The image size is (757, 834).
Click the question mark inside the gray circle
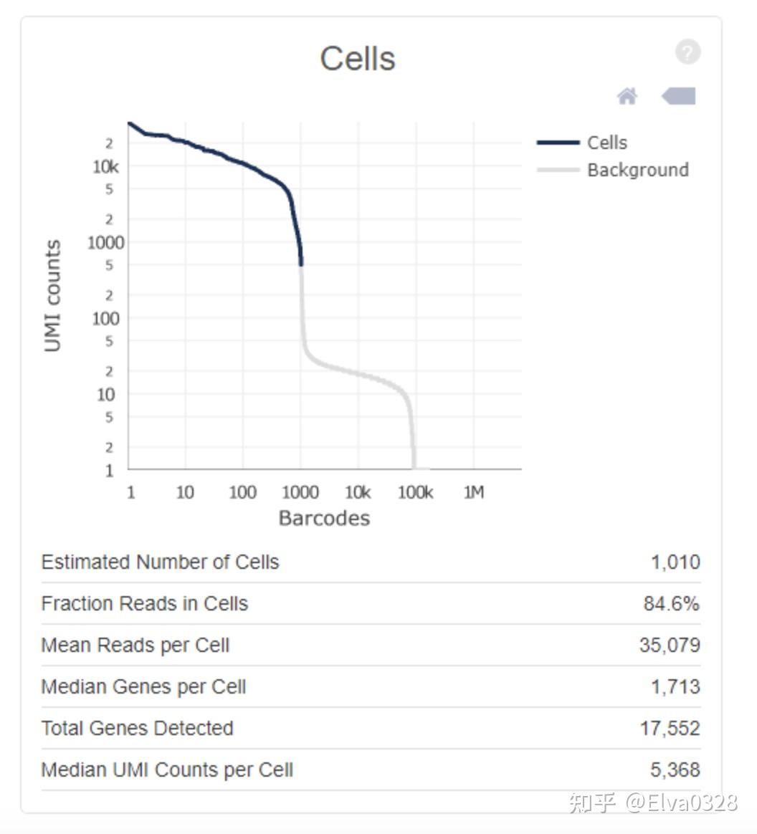point(687,51)
